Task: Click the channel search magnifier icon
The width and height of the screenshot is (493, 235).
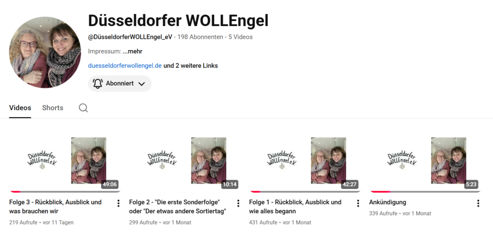Action: point(83,108)
